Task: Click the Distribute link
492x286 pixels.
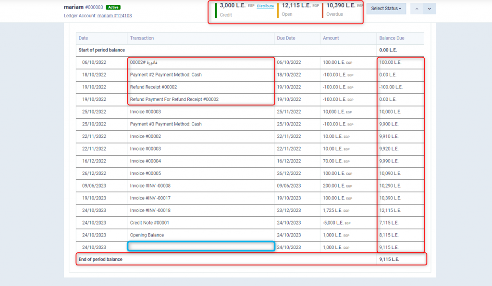Action: (265, 5)
